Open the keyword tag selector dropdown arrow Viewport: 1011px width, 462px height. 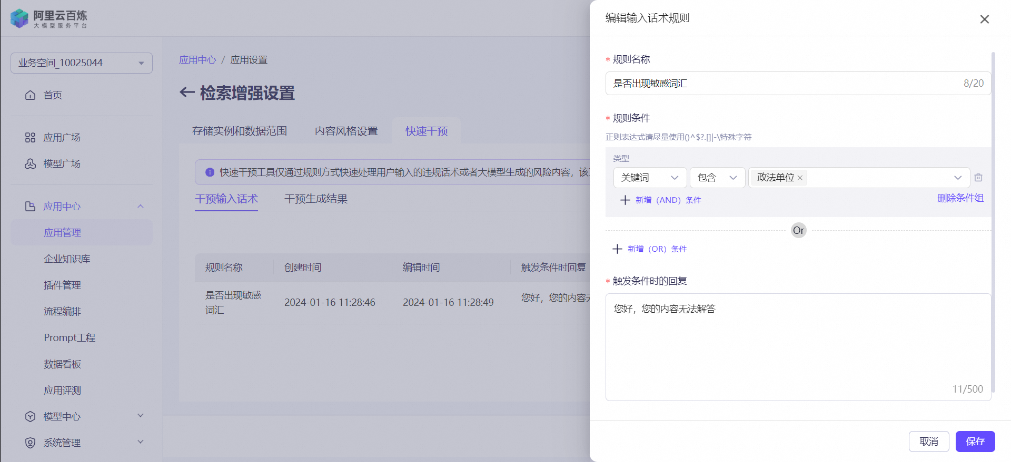coord(958,178)
